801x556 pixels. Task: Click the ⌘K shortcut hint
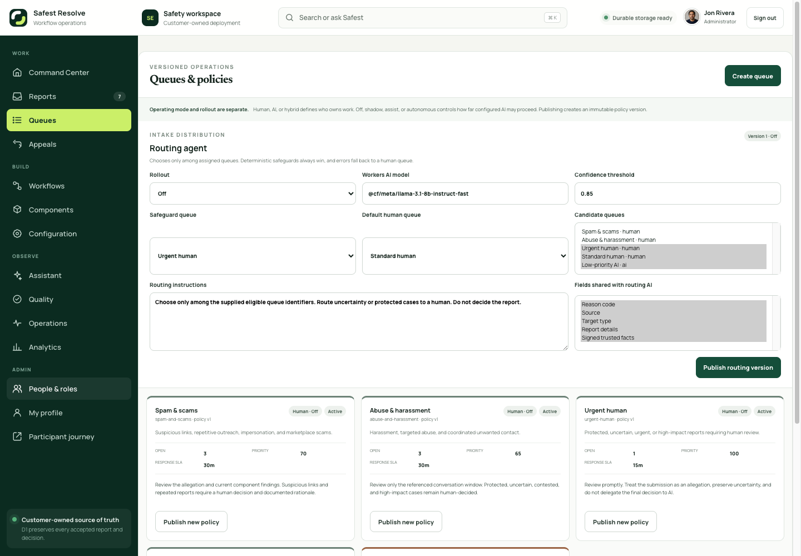click(552, 18)
